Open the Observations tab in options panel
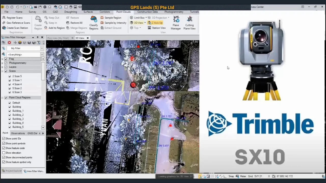Screen dimensions: 326x183 pos(18,133)
